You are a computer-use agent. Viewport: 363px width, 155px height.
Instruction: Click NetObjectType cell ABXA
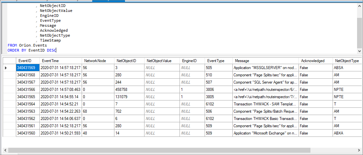pos(347,133)
